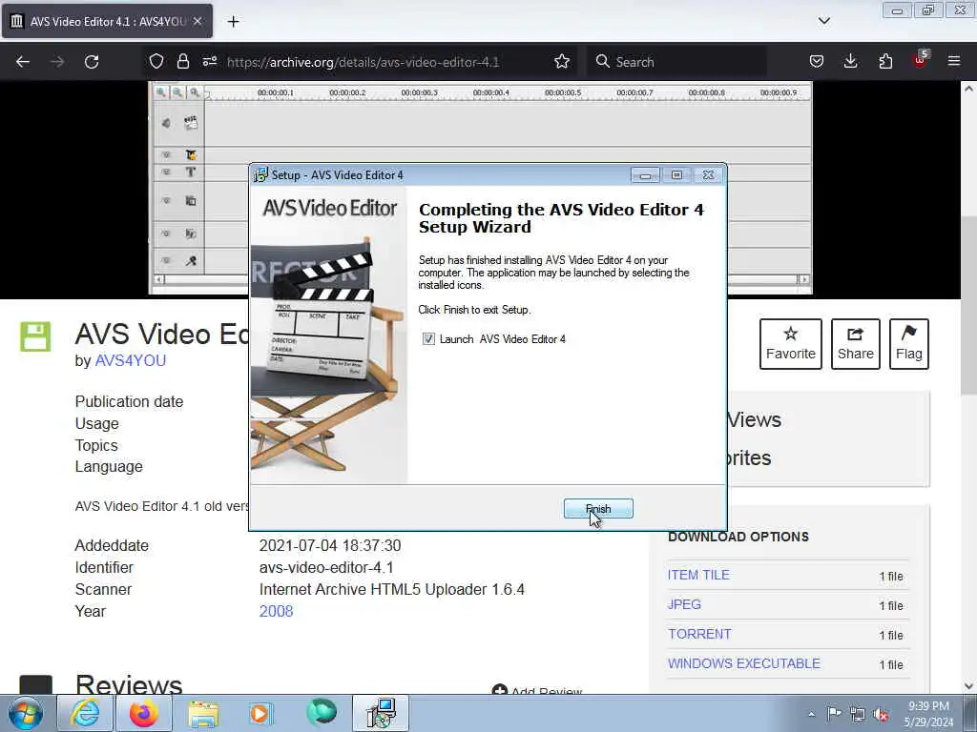Click the muted volume tray icon

point(881,715)
